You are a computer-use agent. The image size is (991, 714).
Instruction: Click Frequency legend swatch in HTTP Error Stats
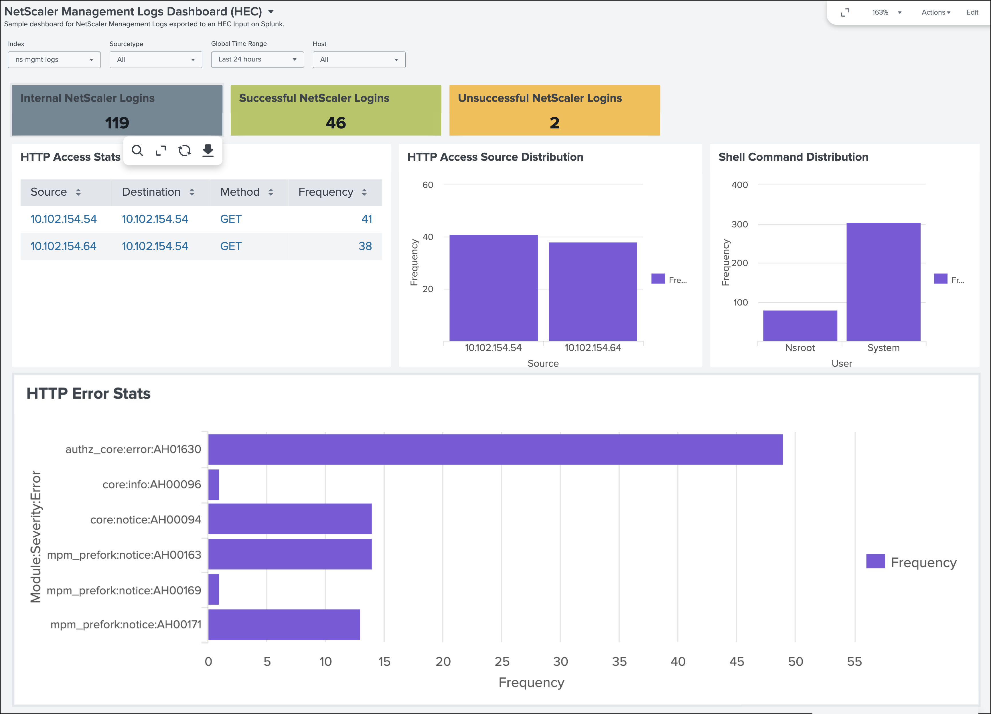point(875,562)
